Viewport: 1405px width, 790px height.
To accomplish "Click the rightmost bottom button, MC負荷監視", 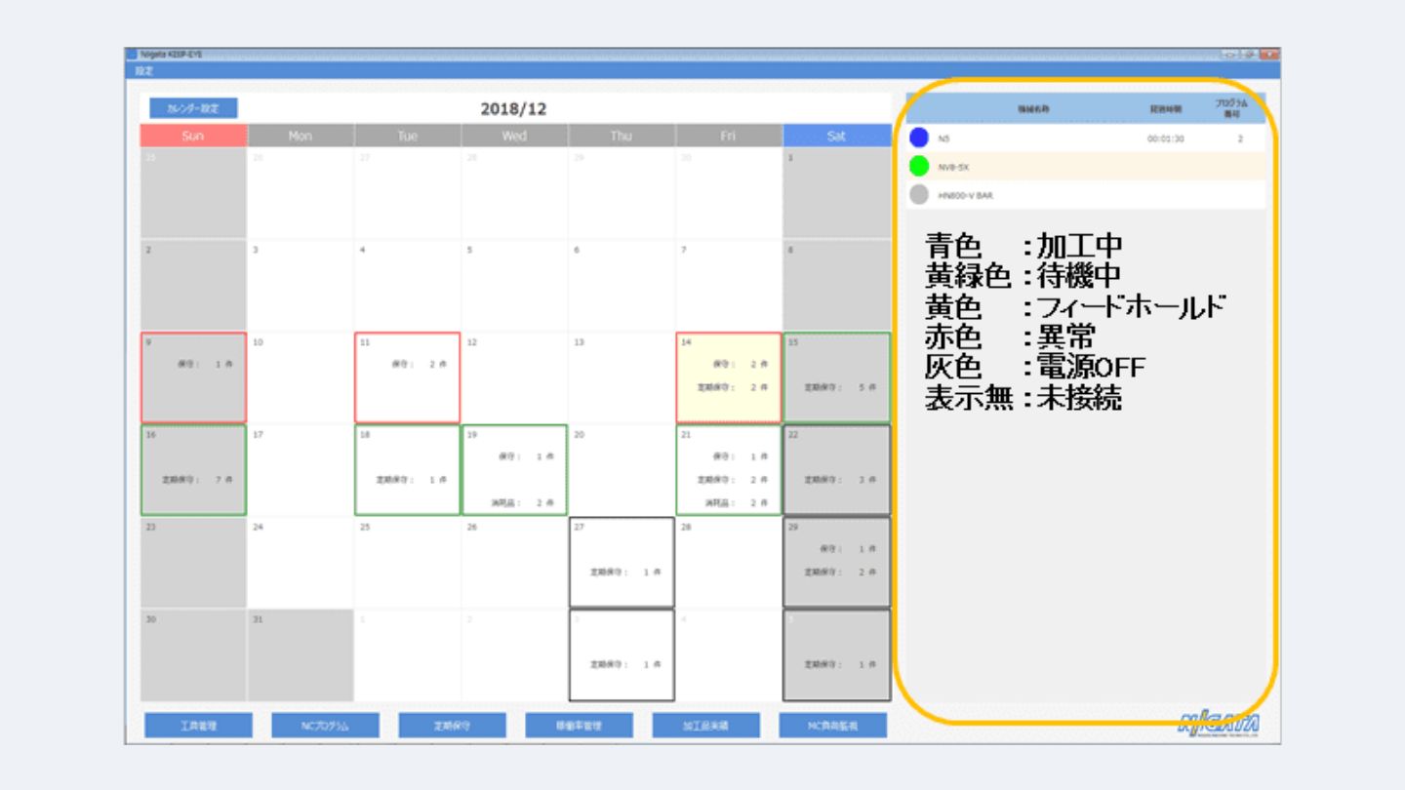I will (x=832, y=726).
